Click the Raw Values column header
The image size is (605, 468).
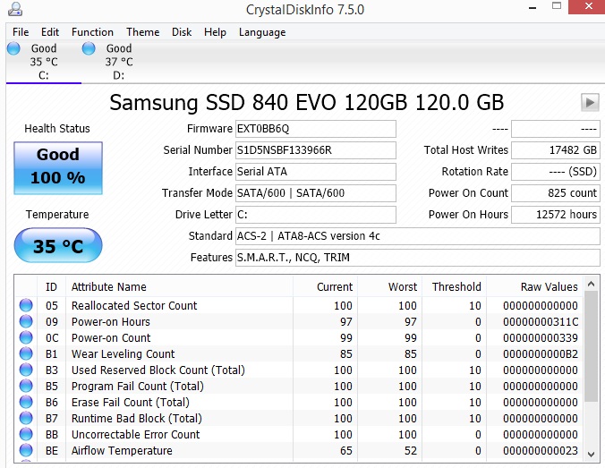click(x=534, y=287)
